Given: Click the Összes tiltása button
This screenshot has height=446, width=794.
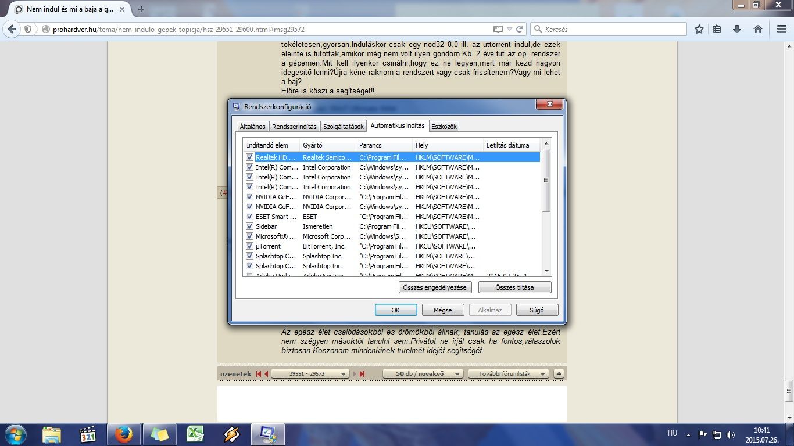Looking at the screenshot, I should coord(514,287).
